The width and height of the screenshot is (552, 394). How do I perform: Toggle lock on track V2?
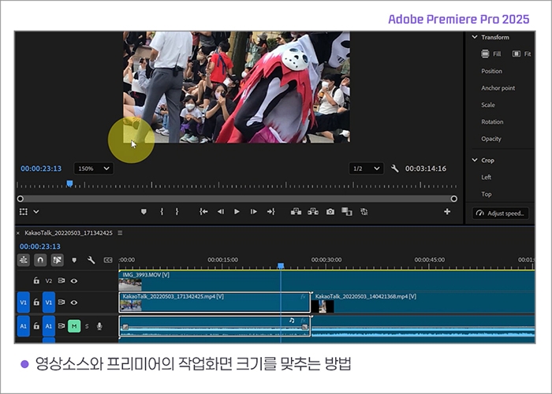point(36,281)
